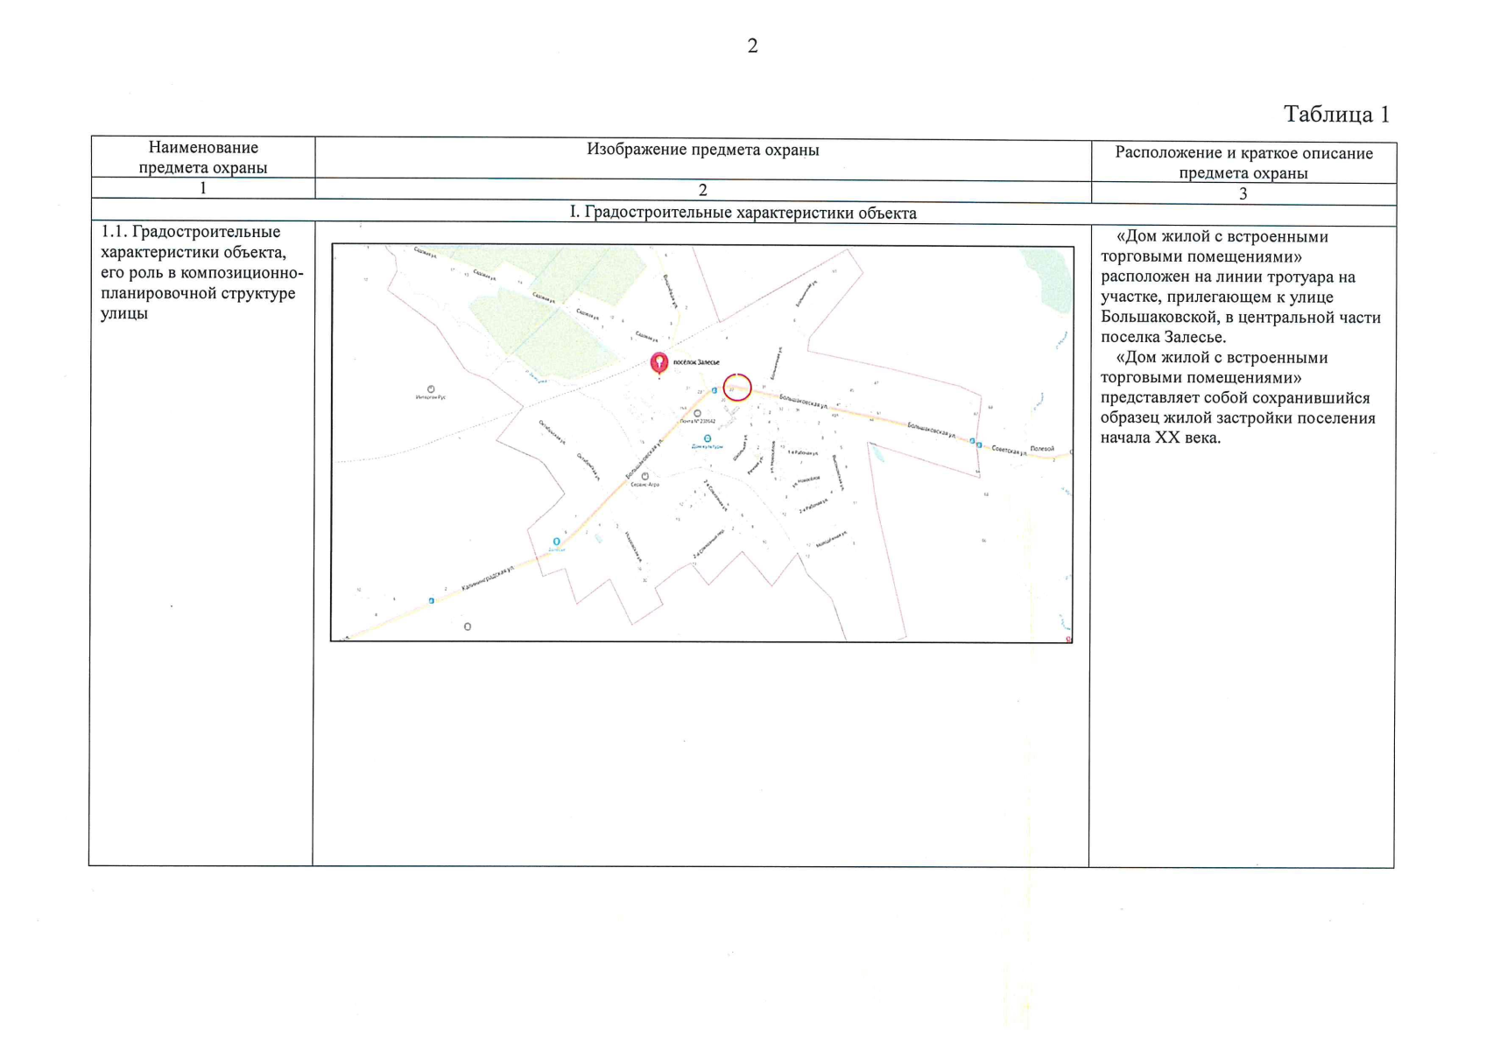Screen dimensions: 1486x1050
Task: Click the Таблица 1 caption
Action: [1336, 115]
